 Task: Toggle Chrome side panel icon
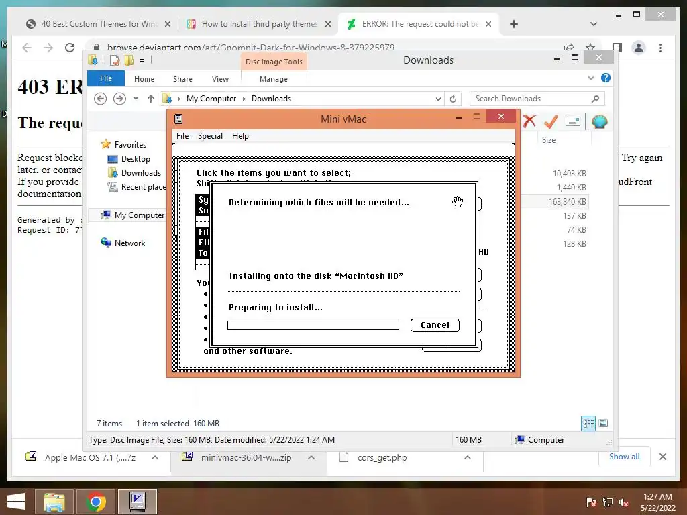pyautogui.click(x=617, y=48)
